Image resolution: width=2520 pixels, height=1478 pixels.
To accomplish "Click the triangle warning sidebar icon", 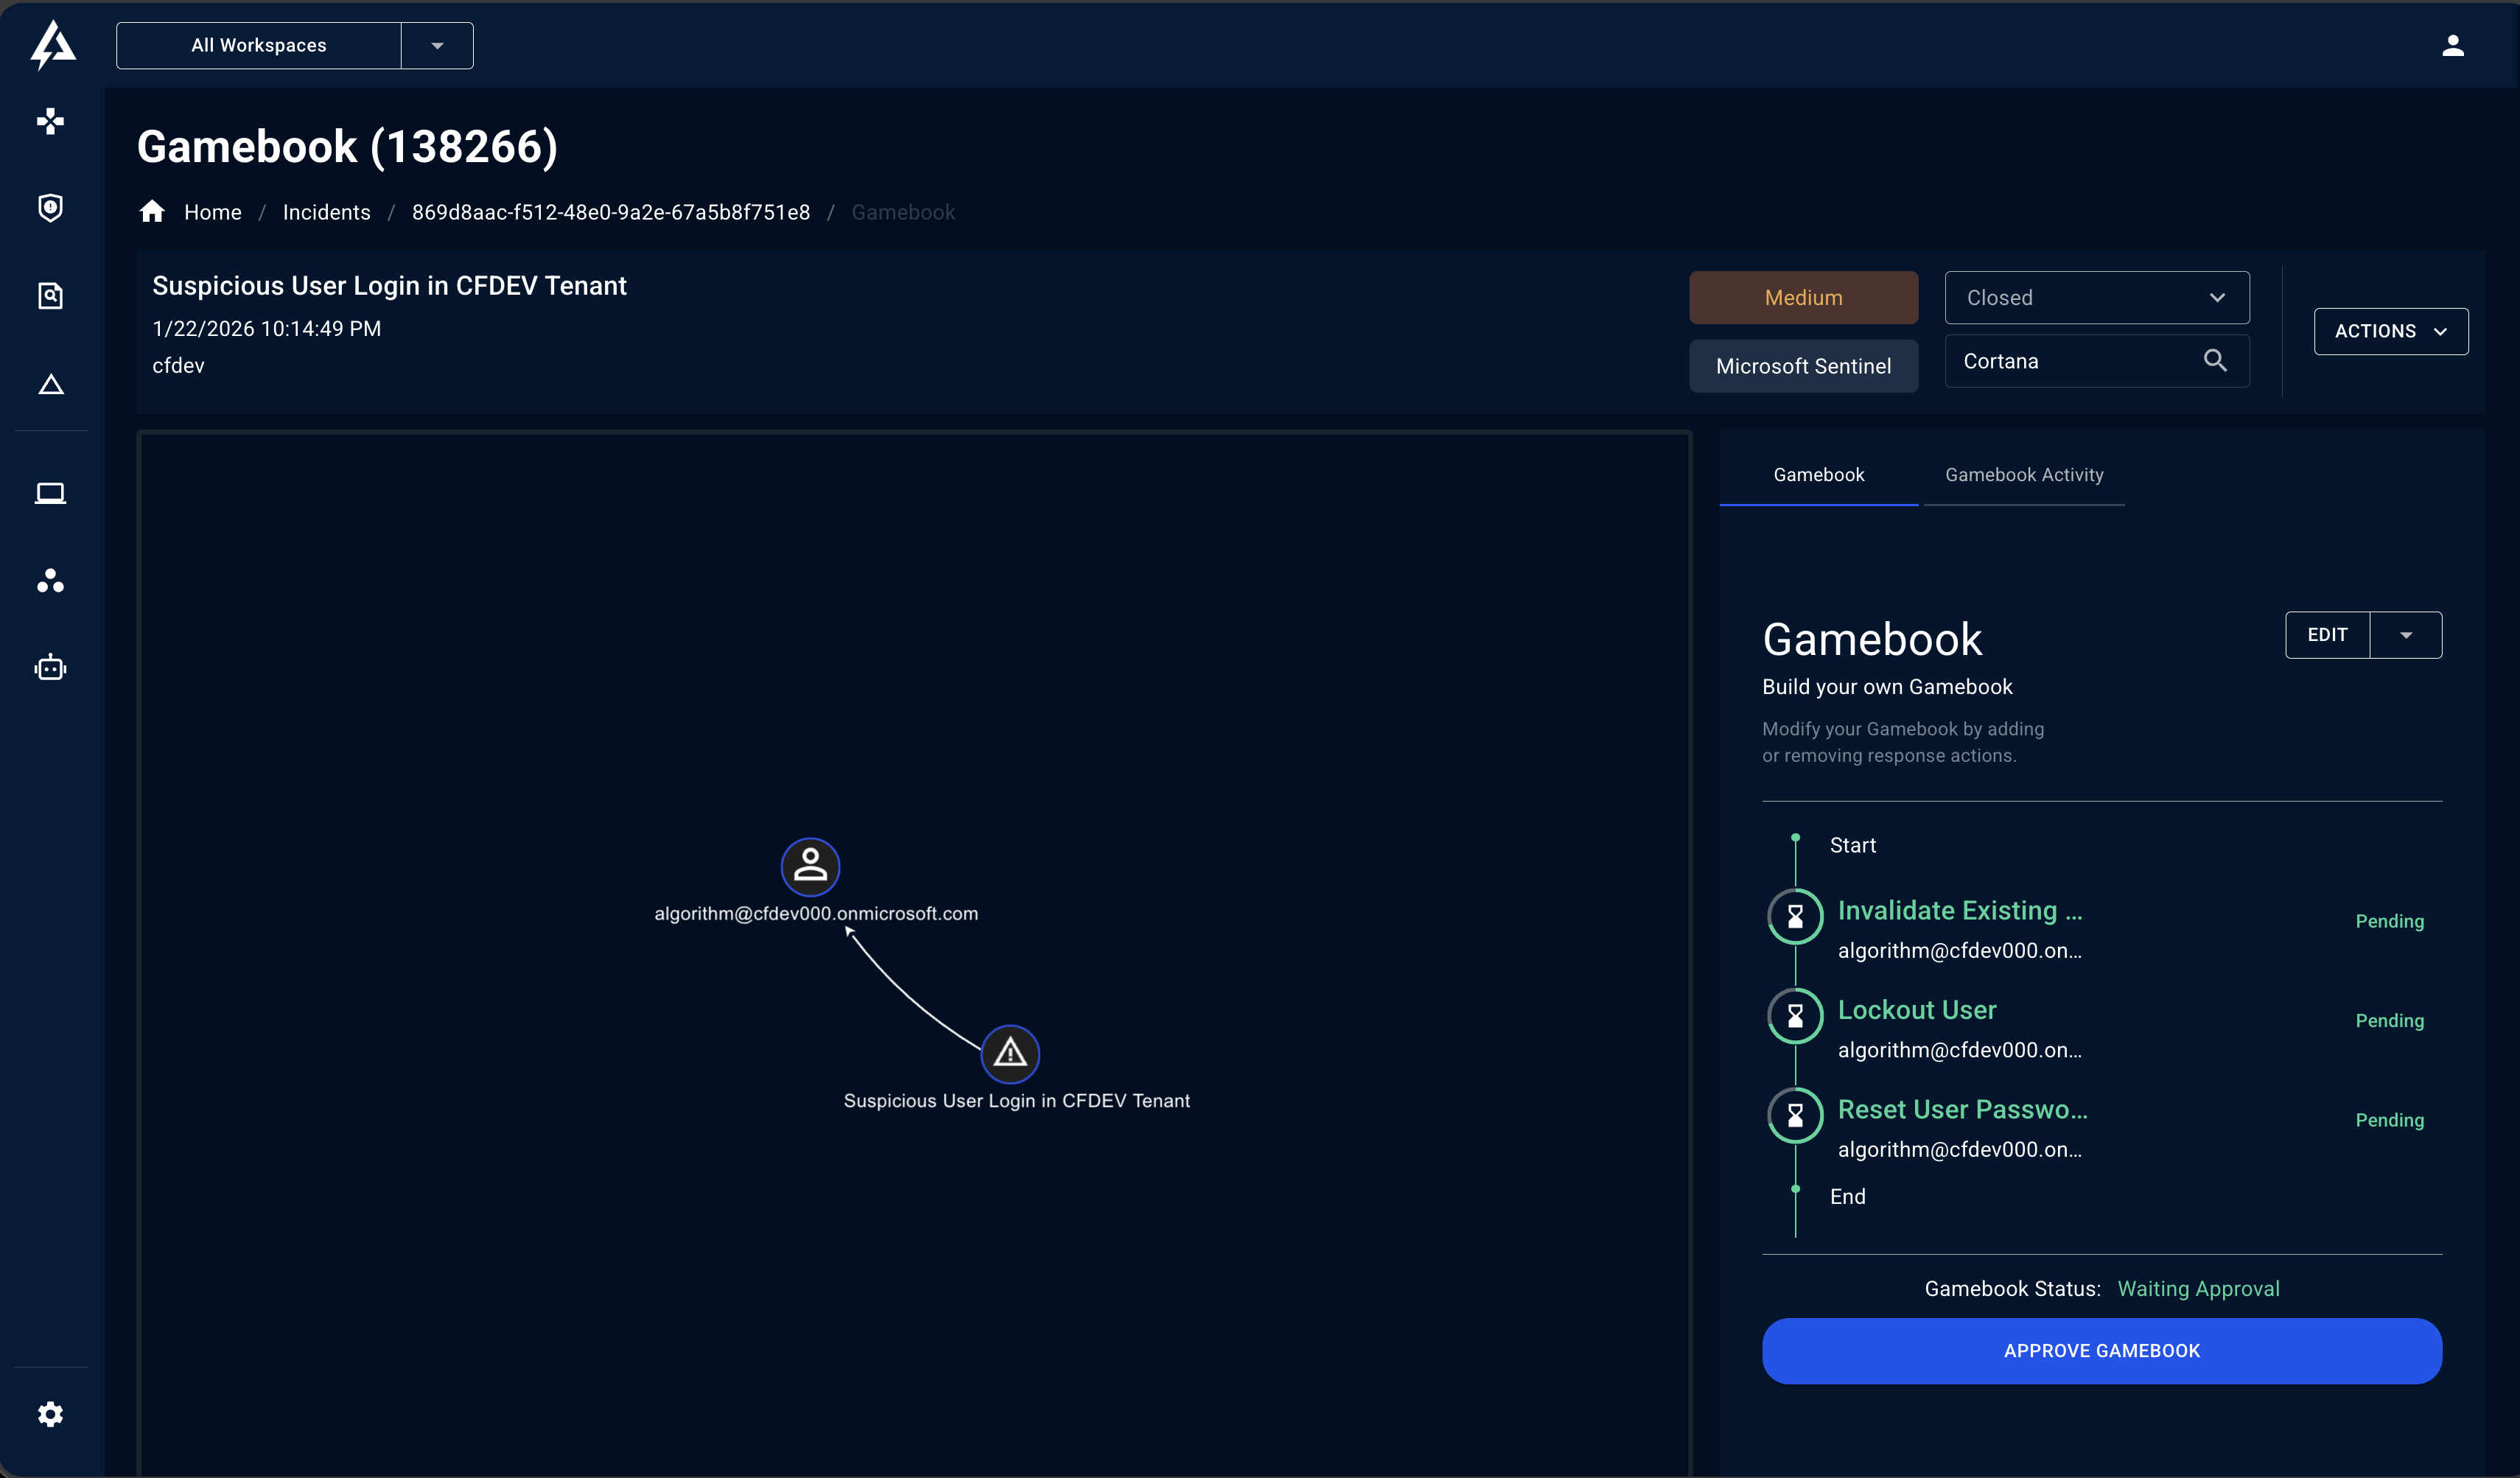I will pos(51,383).
